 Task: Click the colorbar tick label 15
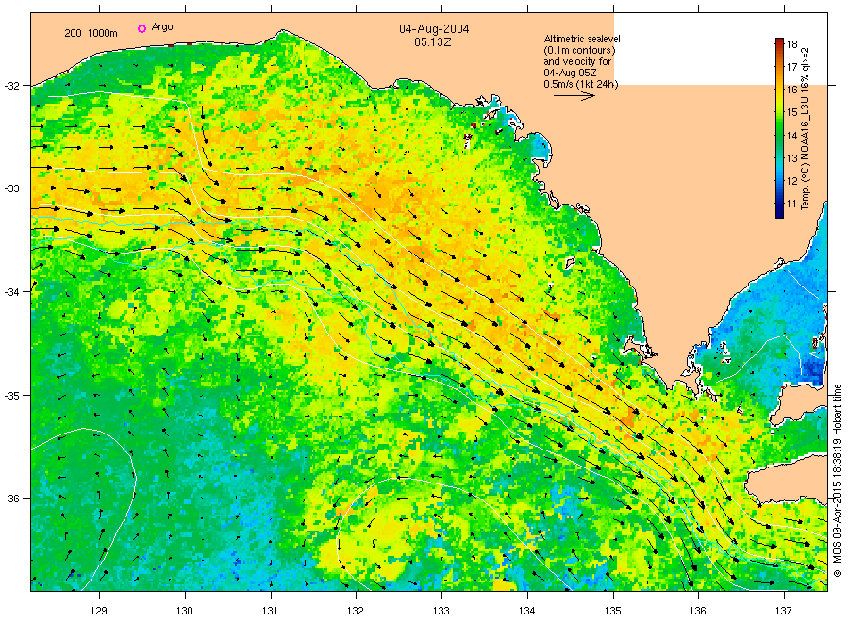(791, 112)
